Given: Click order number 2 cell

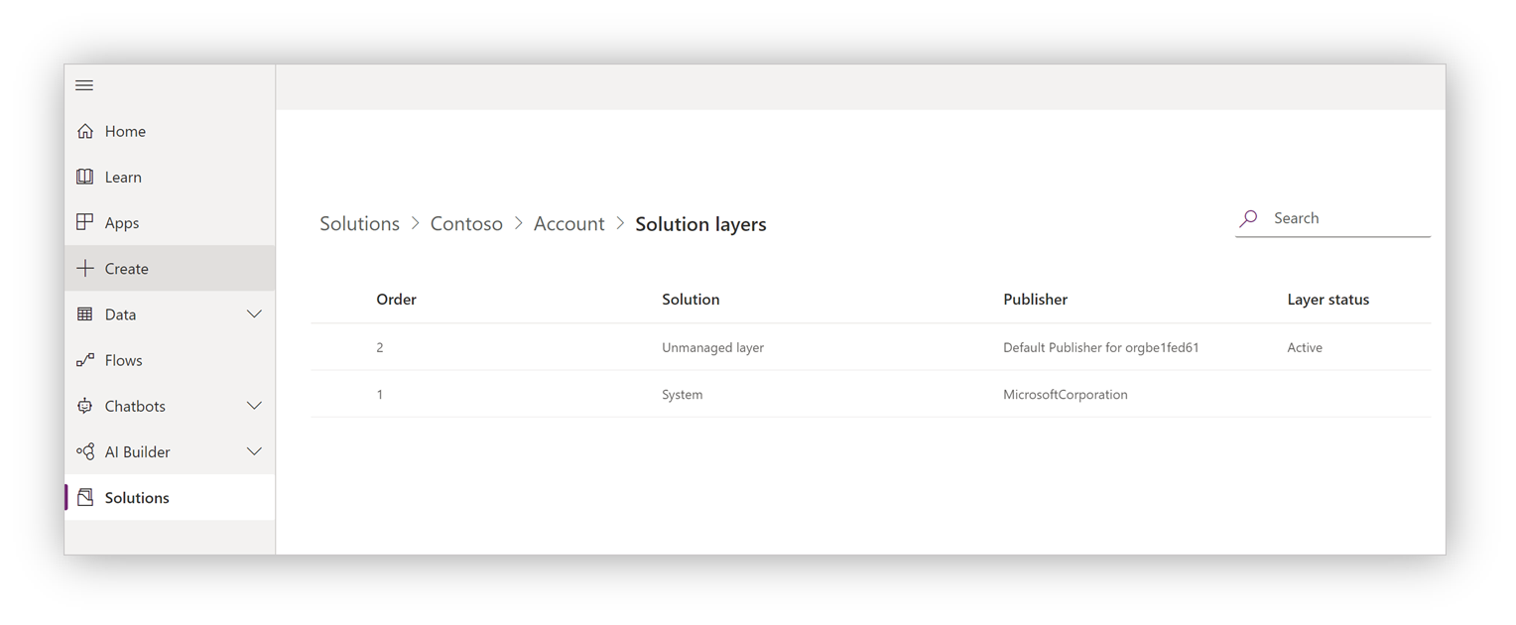Looking at the screenshot, I should click(x=380, y=347).
